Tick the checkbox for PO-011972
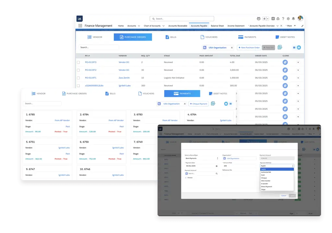Viewport: 332px width, 233px height. [x=78, y=70]
